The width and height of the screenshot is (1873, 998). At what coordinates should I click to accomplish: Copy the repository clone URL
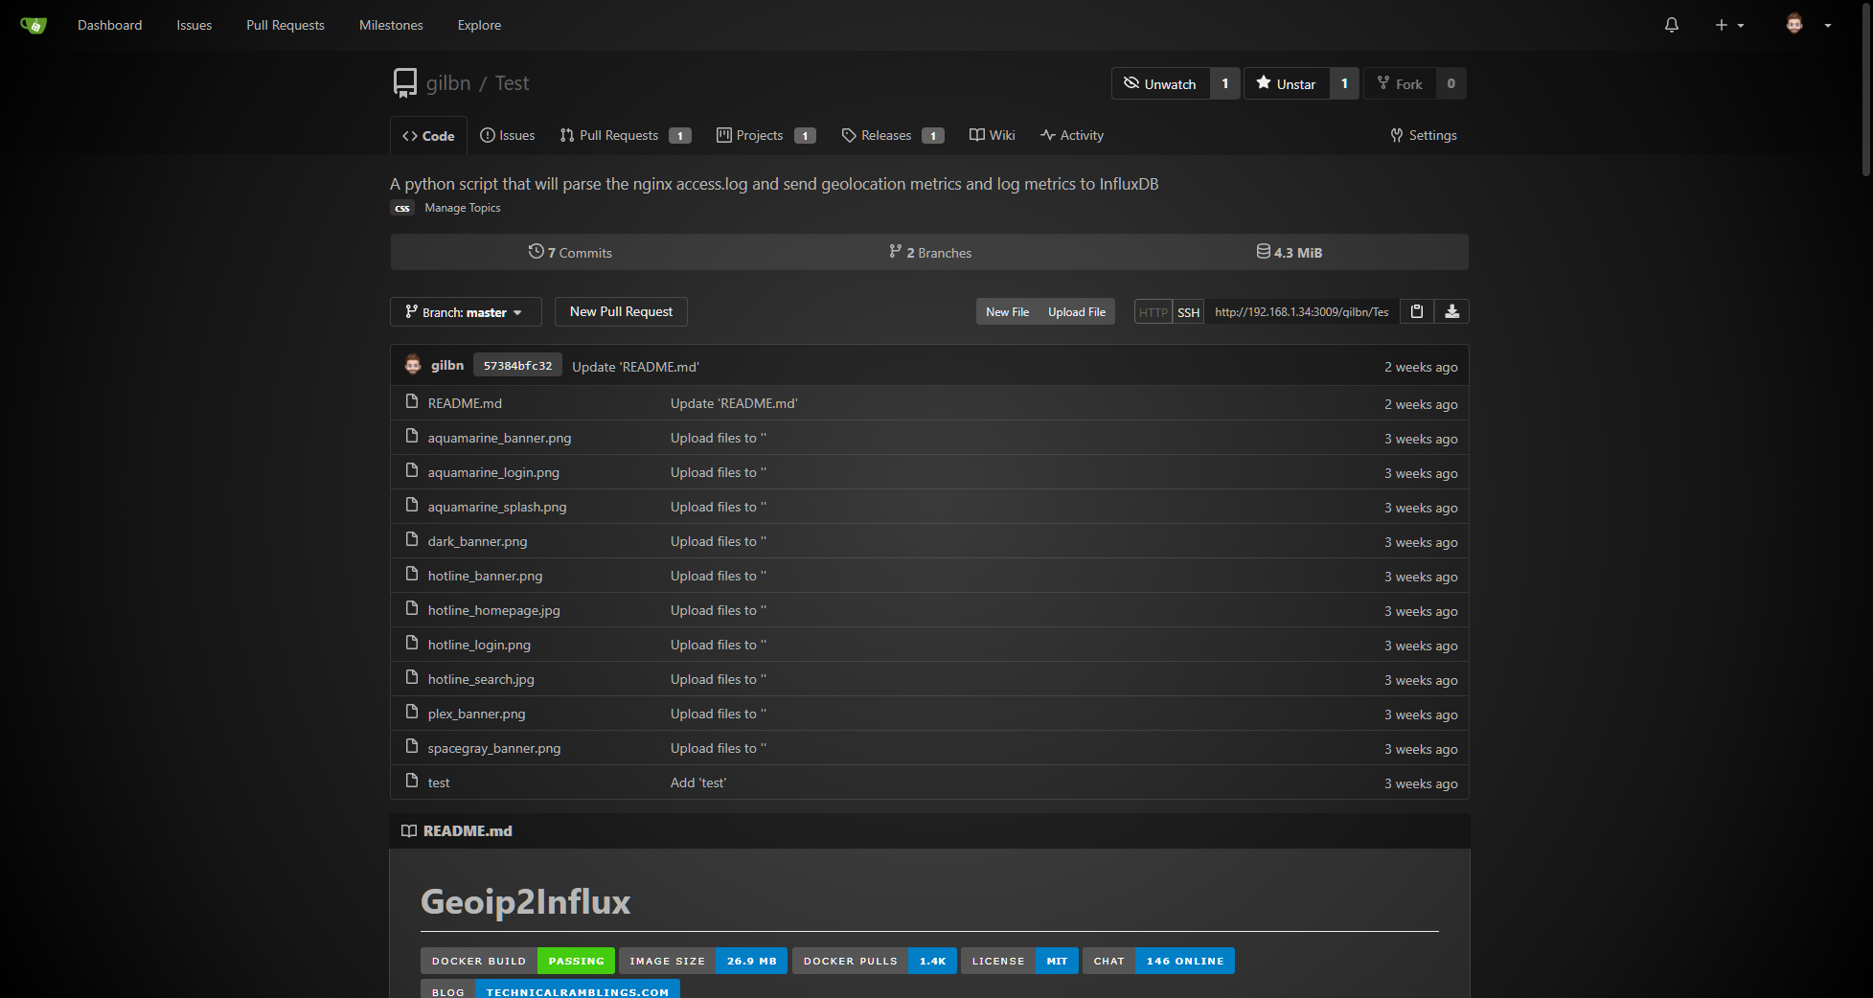pos(1416,311)
